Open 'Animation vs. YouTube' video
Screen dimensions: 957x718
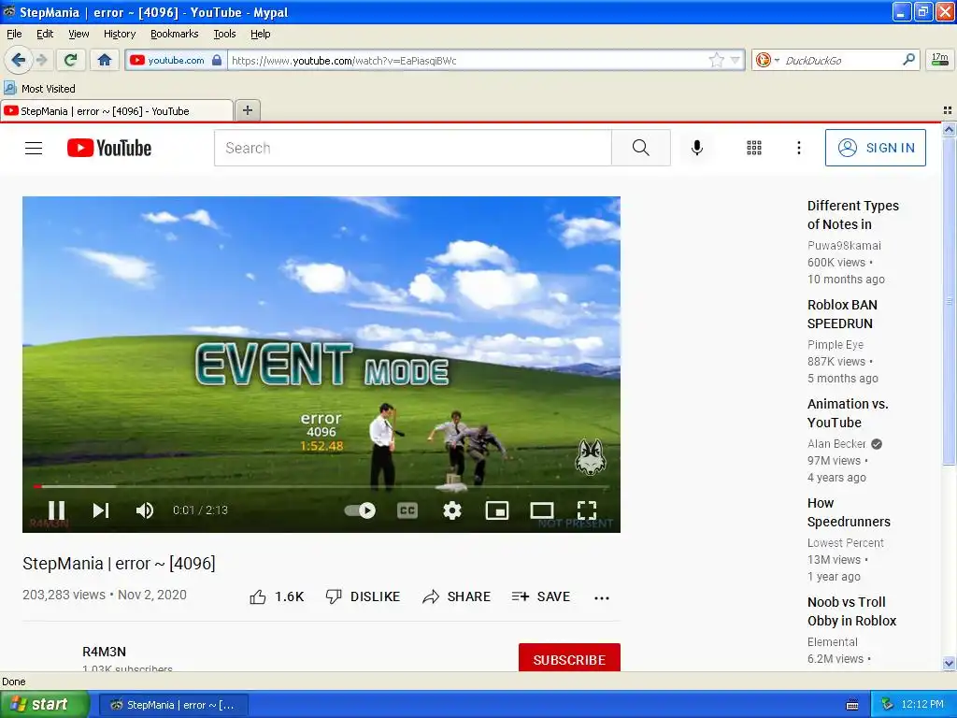click(848, 412)
